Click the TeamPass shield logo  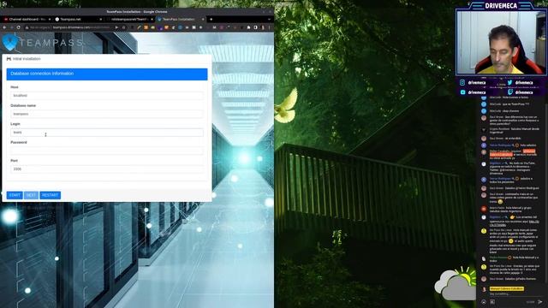[x=9, y=42]
